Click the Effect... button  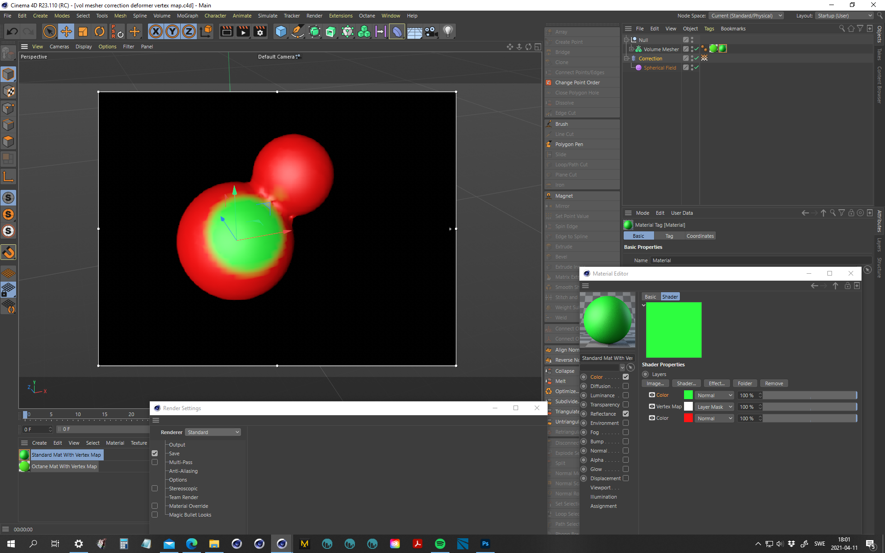(x=716, y=383)
